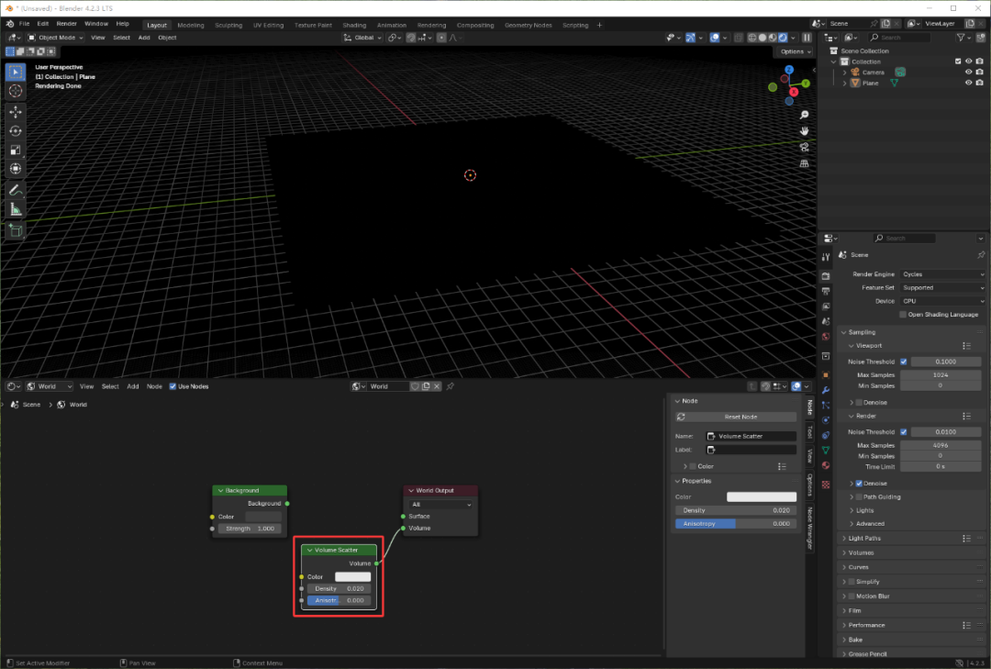
Task: Click the zoom magnifier viewport icon
Action: pyautogui.click(x=804, y=115)
